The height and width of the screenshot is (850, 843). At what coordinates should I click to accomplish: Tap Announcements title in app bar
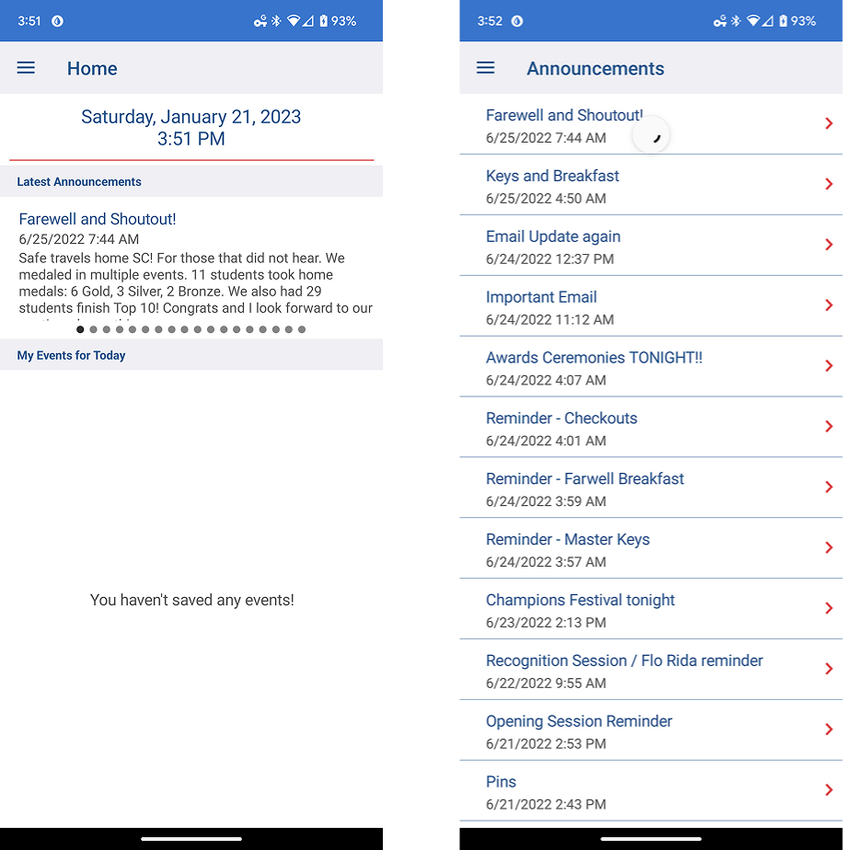(x=595, y=68)
